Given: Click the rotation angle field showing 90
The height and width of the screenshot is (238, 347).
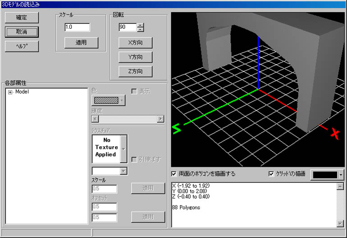Looking at the screenshot, I should [x=128, y=27].
